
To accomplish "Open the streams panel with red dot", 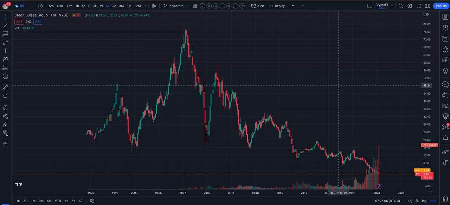I will [445, 127].
